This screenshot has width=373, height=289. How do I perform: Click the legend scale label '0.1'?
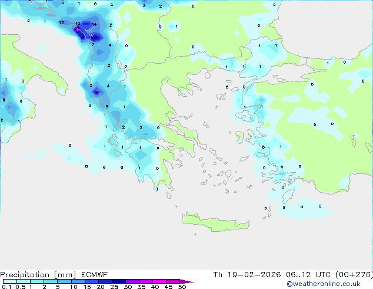click(x=6, y=287)
